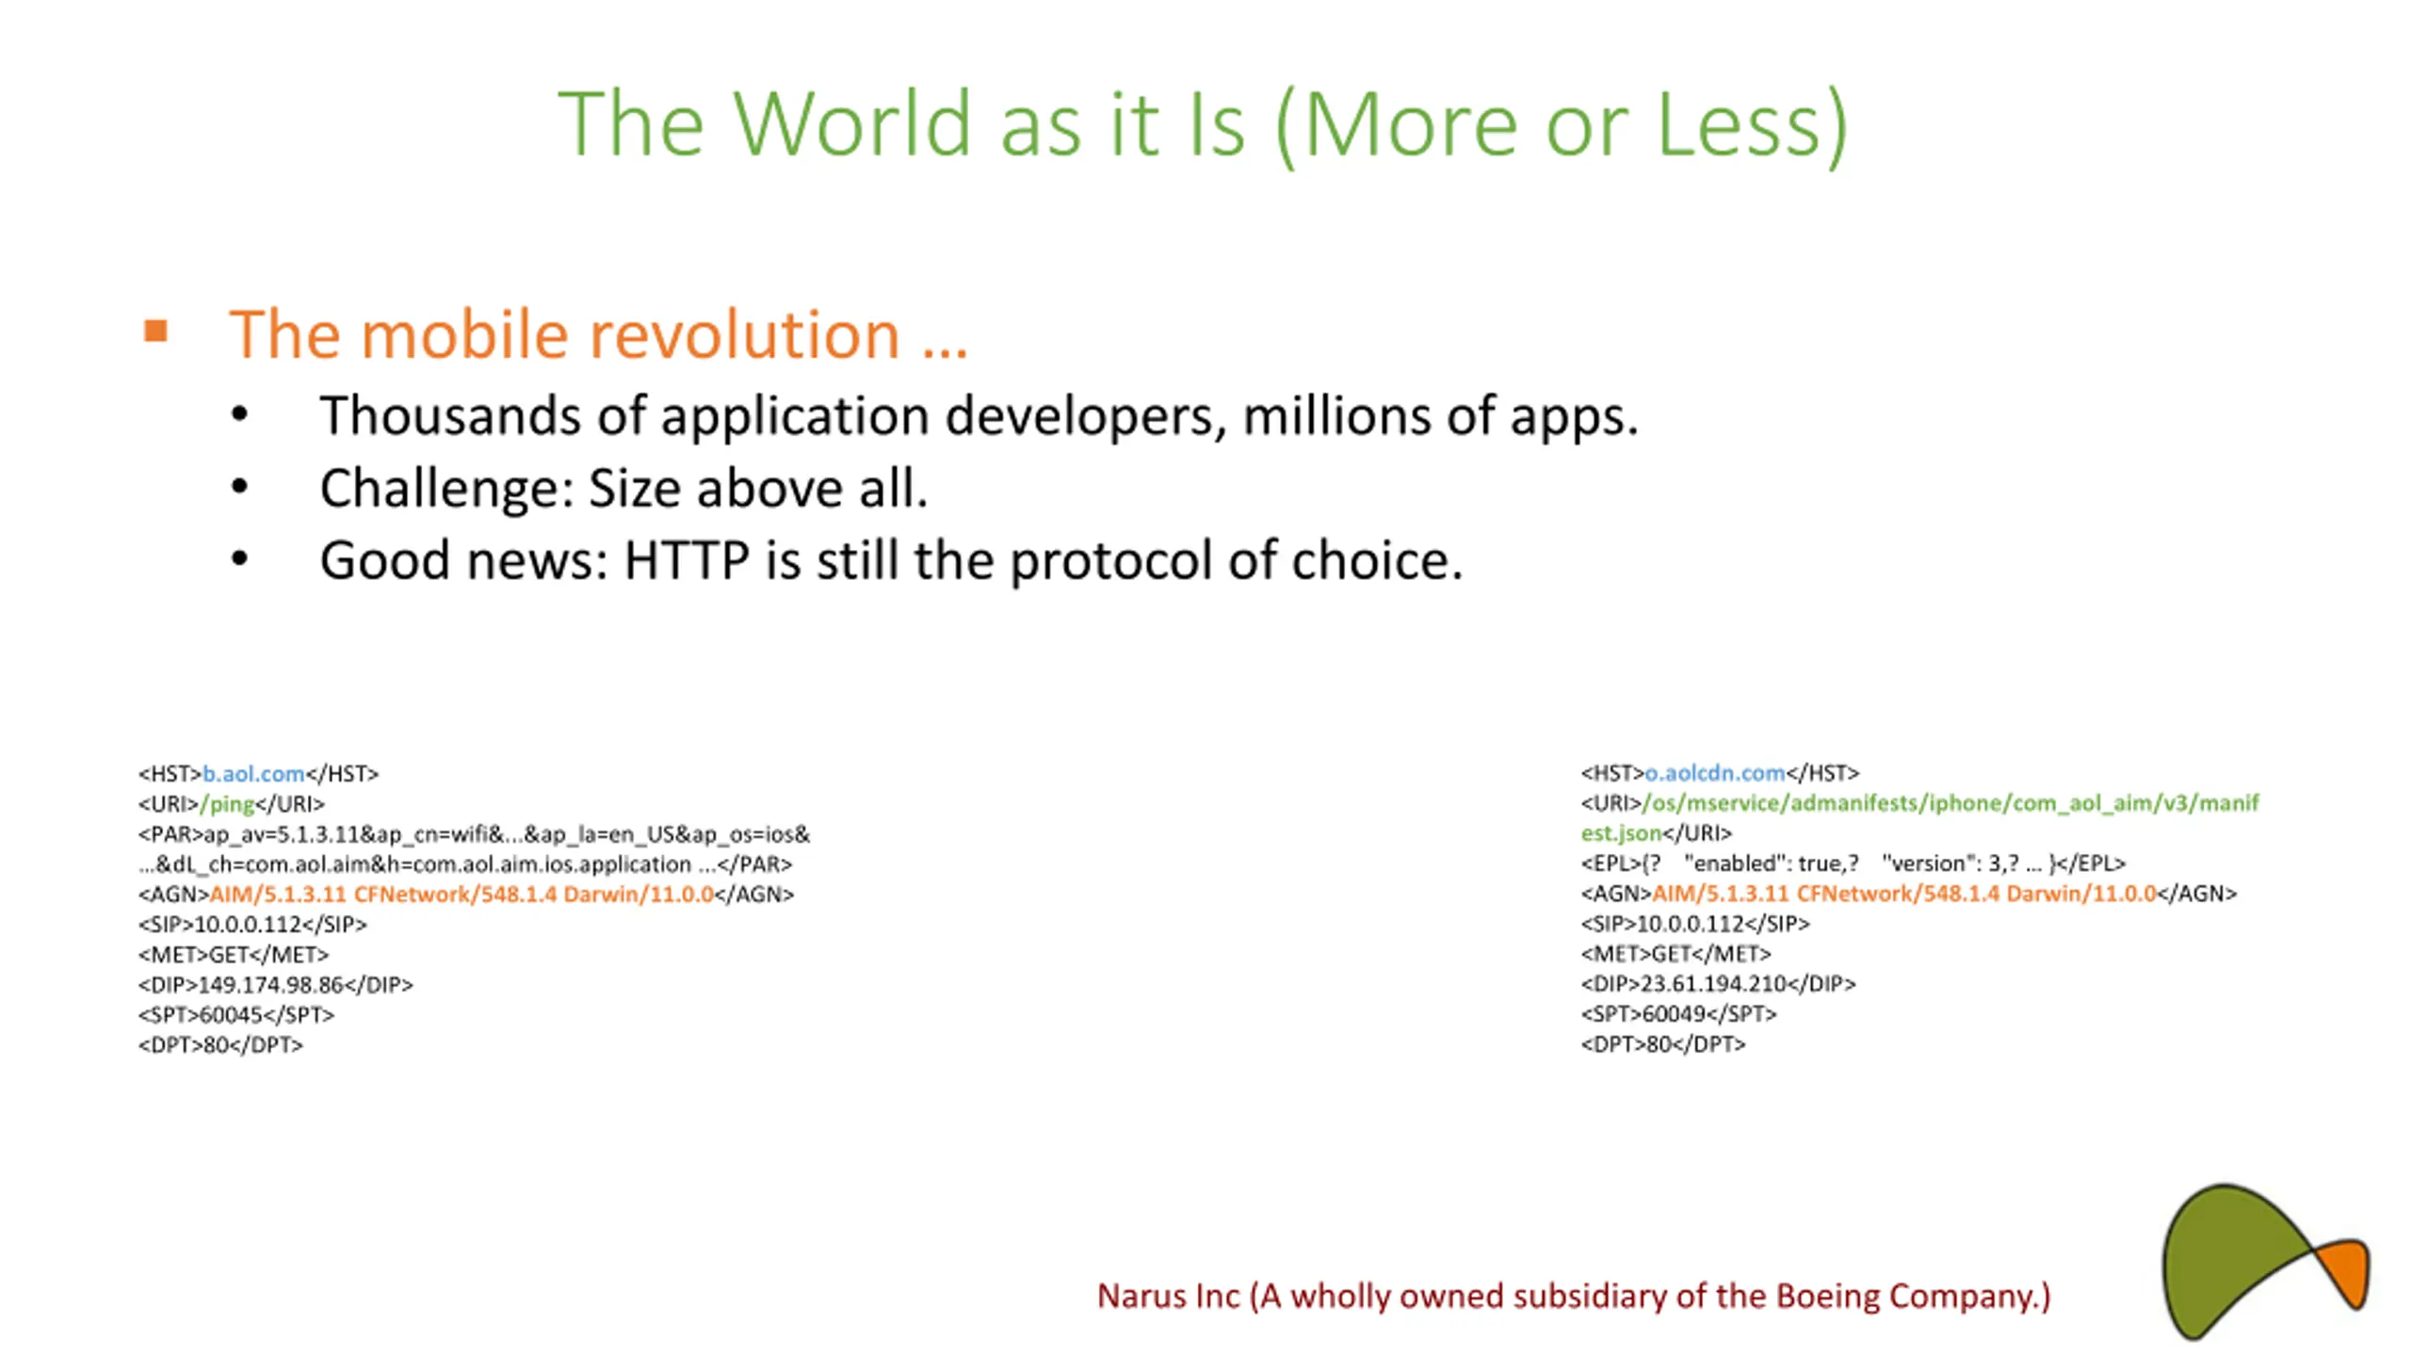Select the line 'Thousands of application developers, millions of apps.'
The height and width of the screenshot is (1356, 2411).
point(979,415)
